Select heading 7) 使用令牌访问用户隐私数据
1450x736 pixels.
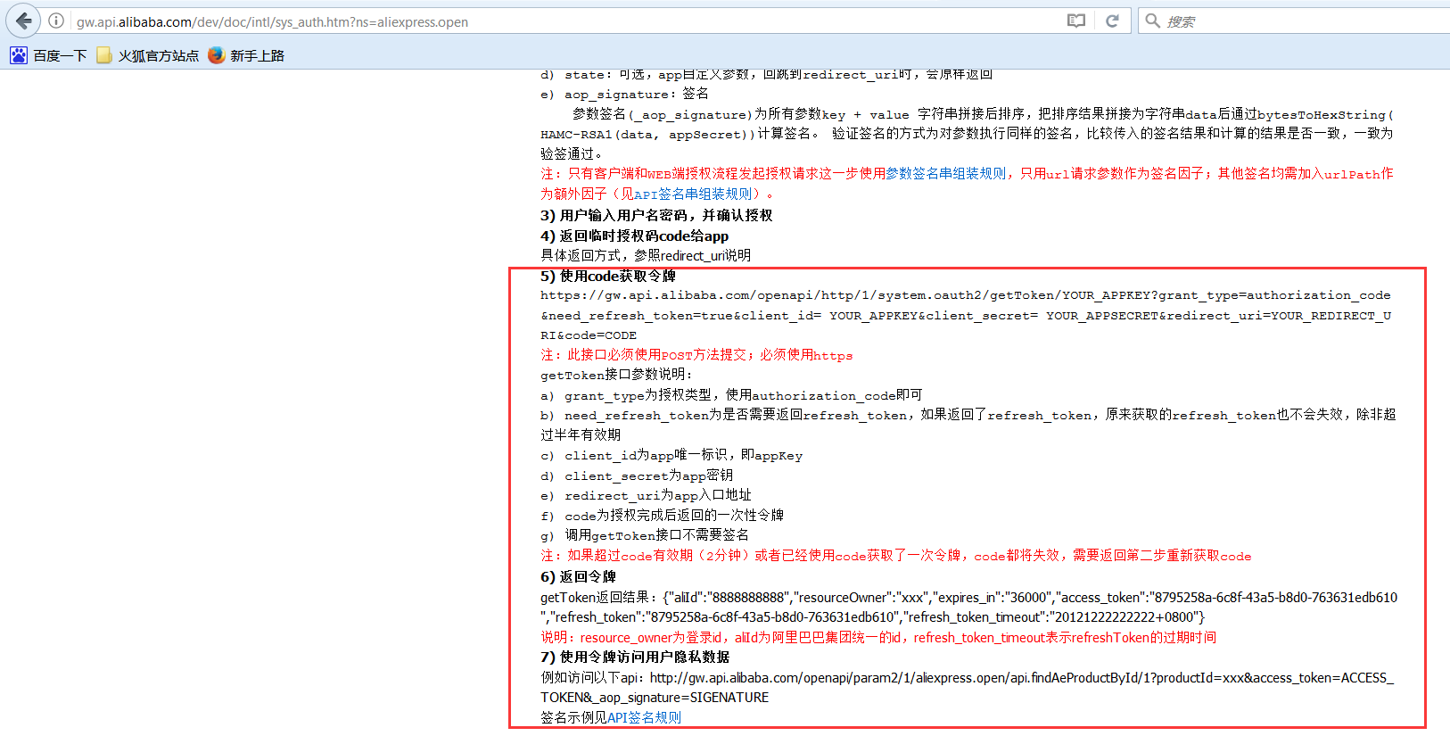pyautogui.click(x=635, y=657)
